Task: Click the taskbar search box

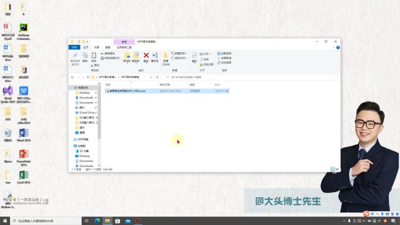Action: click(46, 221)
